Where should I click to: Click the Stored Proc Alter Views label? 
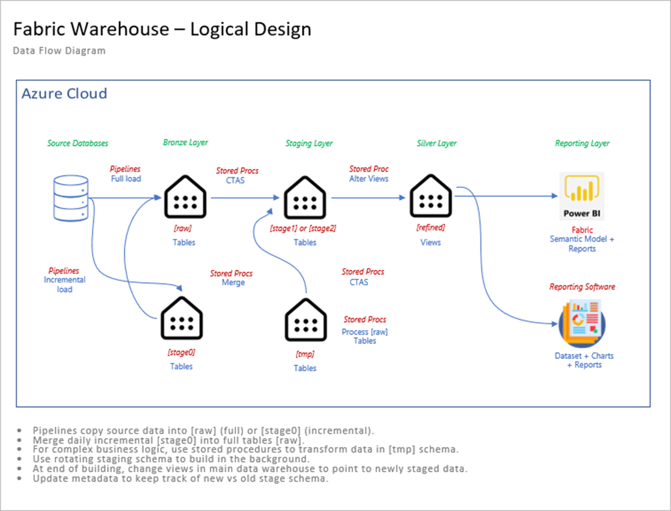click(369, 174)
